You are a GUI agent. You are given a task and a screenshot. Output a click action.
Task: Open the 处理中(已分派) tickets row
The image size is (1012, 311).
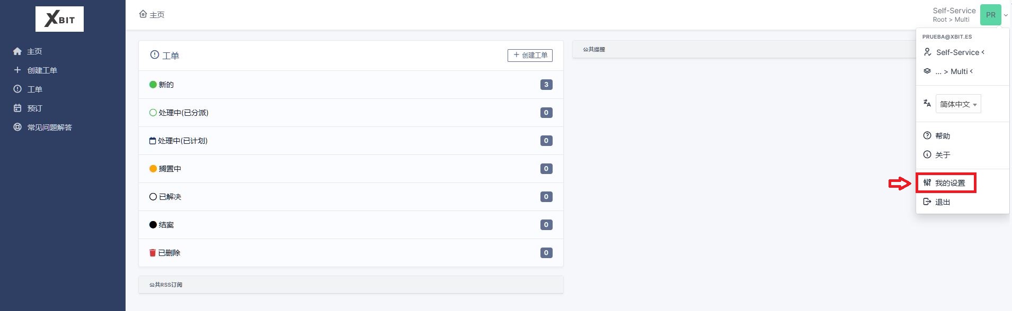(x=351, y=113)
